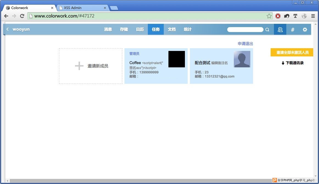
Task: Open the 存储 menu item
Action: [124, 29]
